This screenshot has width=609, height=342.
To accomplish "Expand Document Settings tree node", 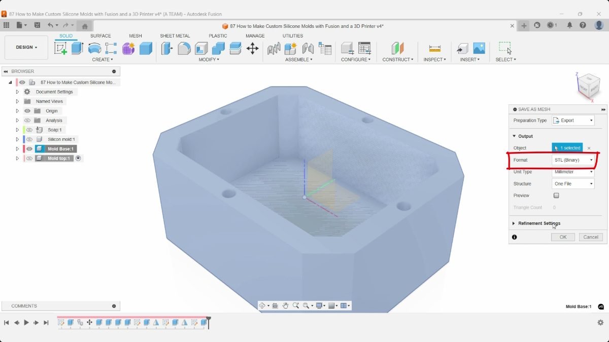I will pos(17,92).
